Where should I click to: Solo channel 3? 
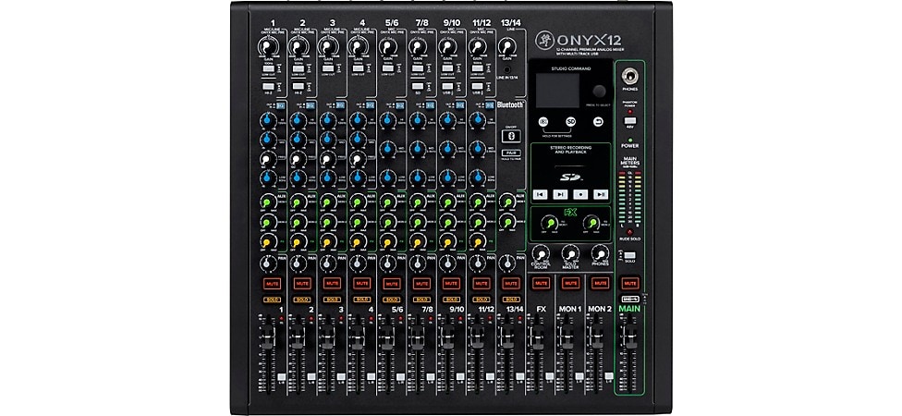click(332, 300)
